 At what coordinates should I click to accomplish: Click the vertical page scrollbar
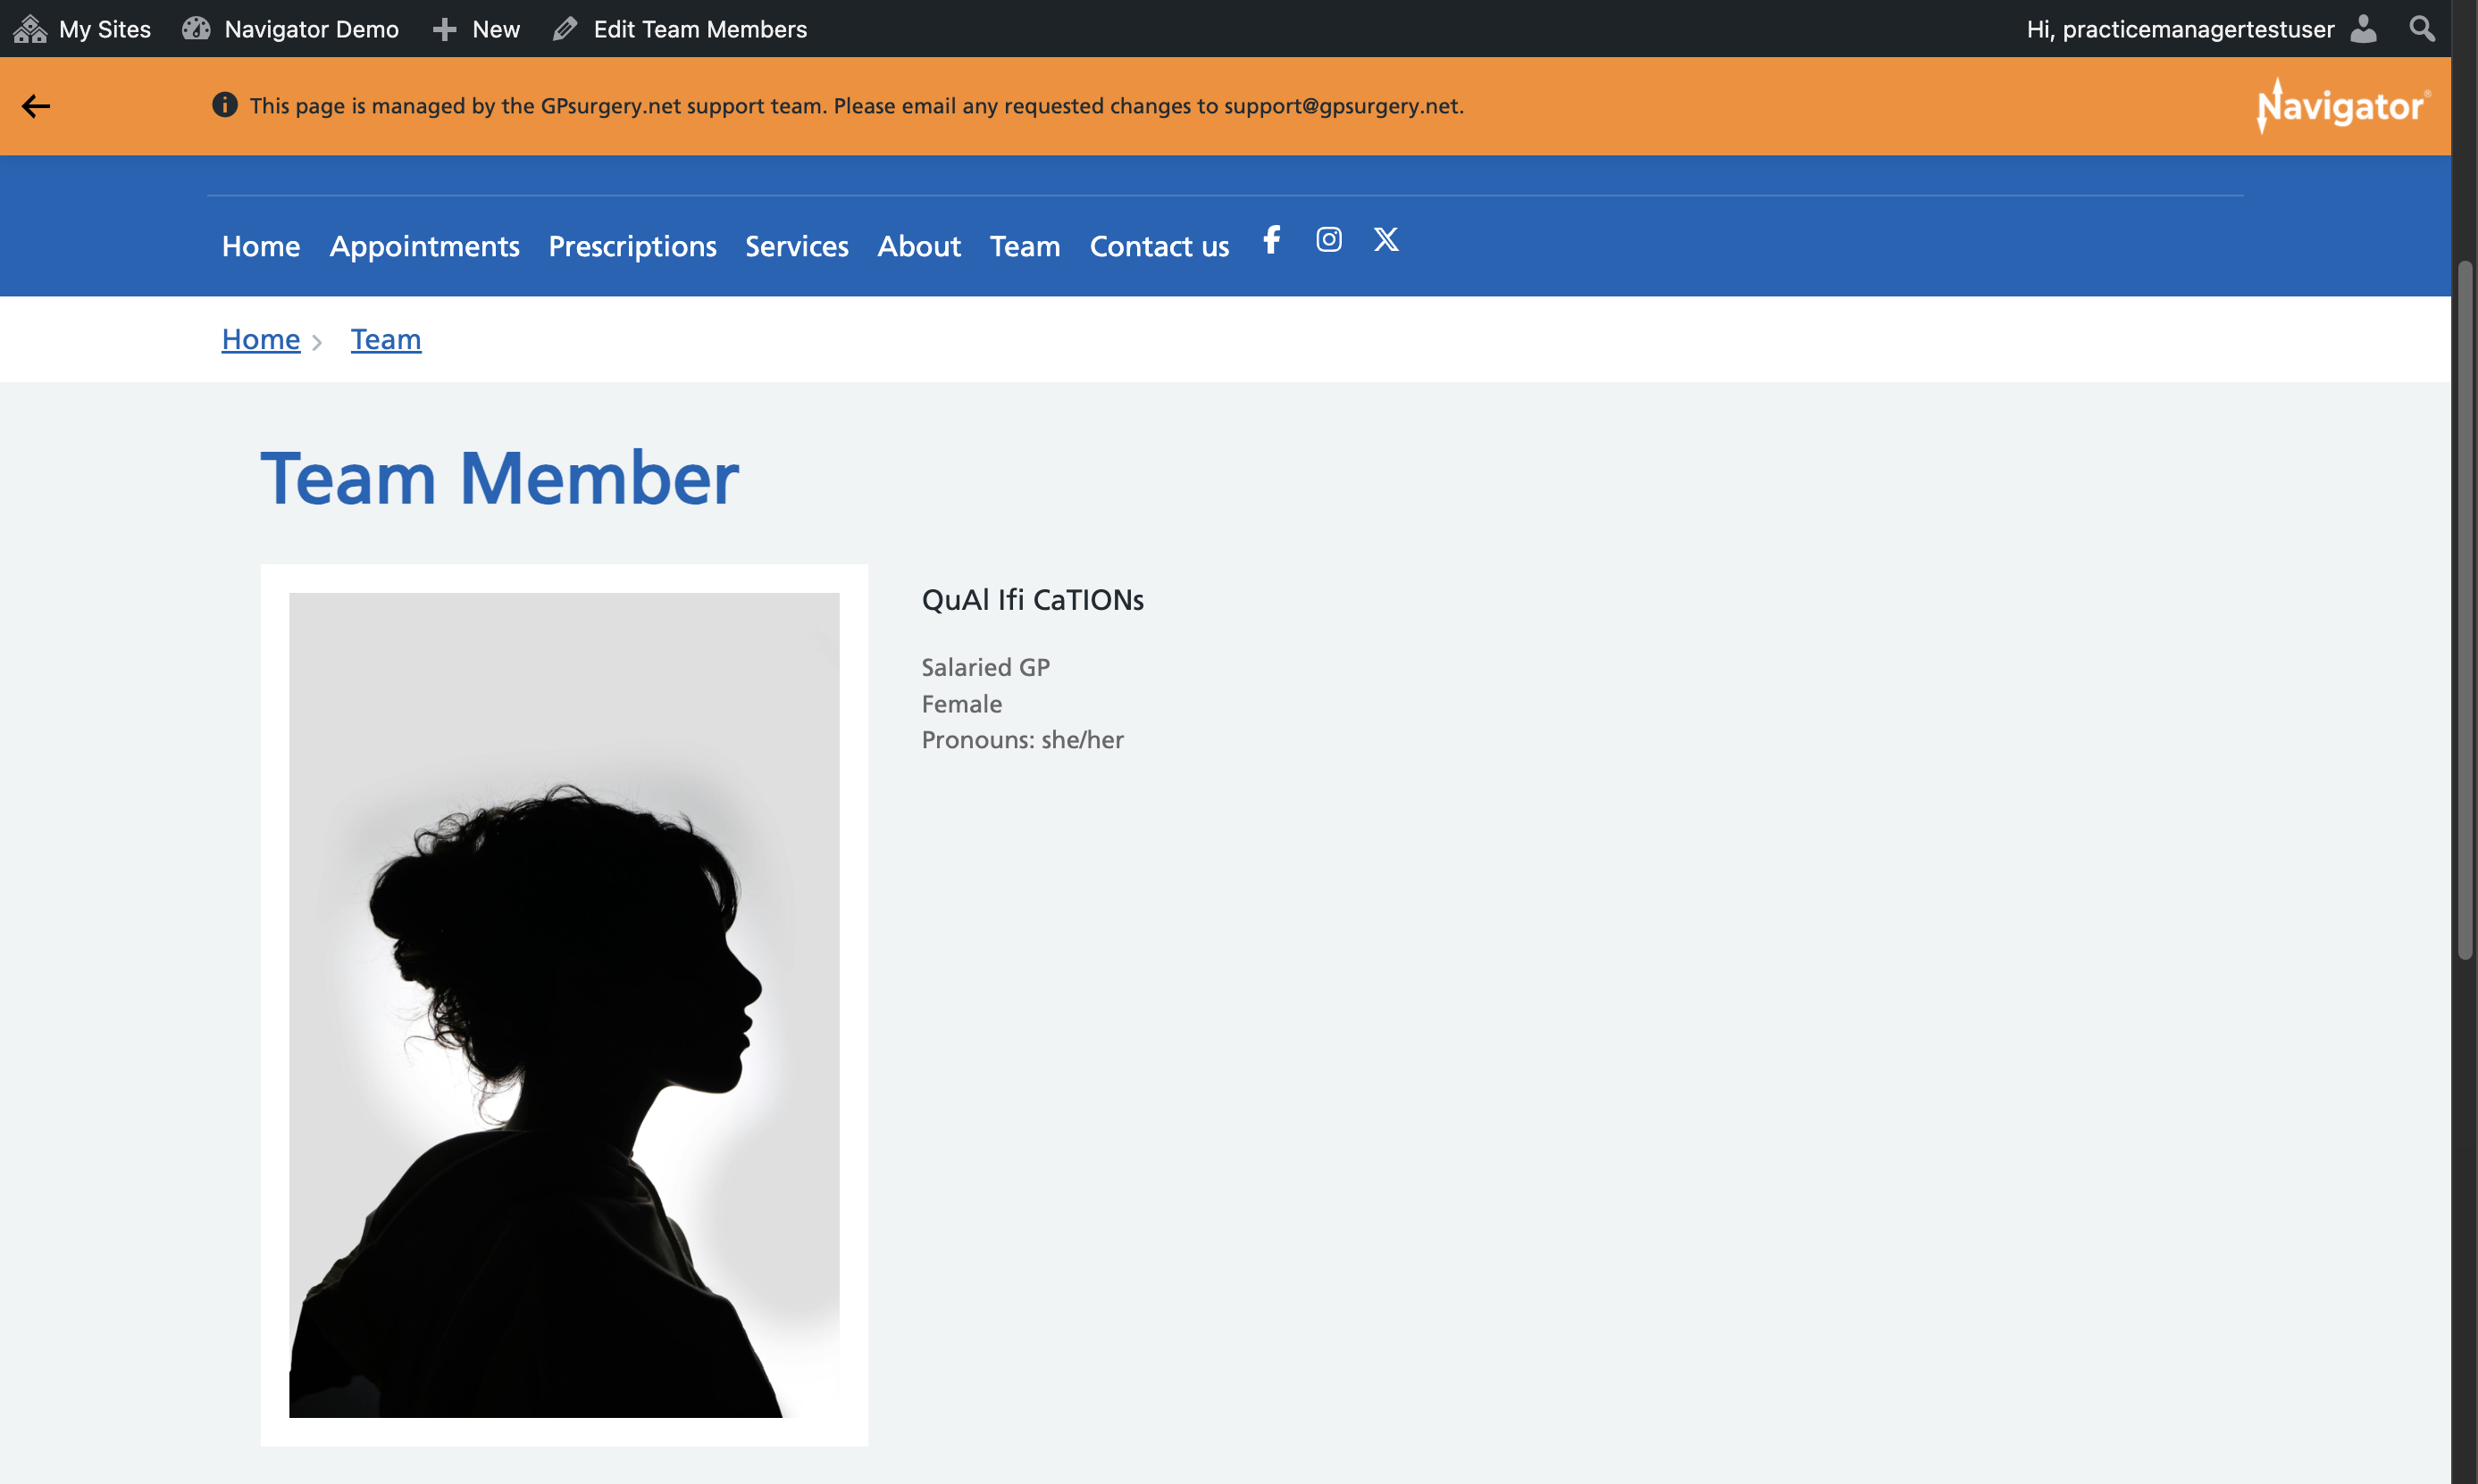click(x=2465, y=610)
